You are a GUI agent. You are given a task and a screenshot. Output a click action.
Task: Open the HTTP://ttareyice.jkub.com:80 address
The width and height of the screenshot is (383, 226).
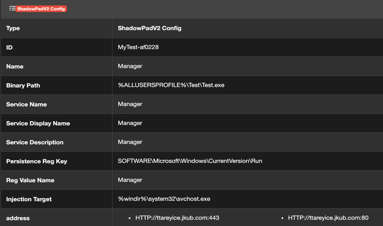[x=328, y=218]
